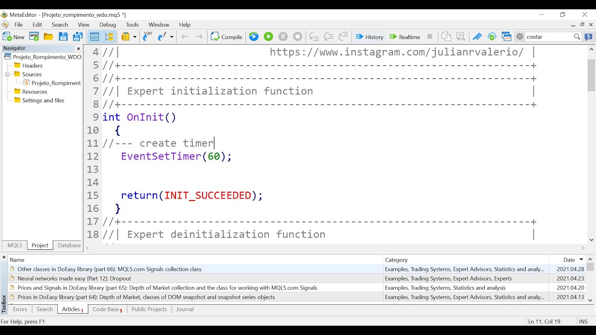Run the code styler comb icon

pyautogui.click(x=477, y=37)
